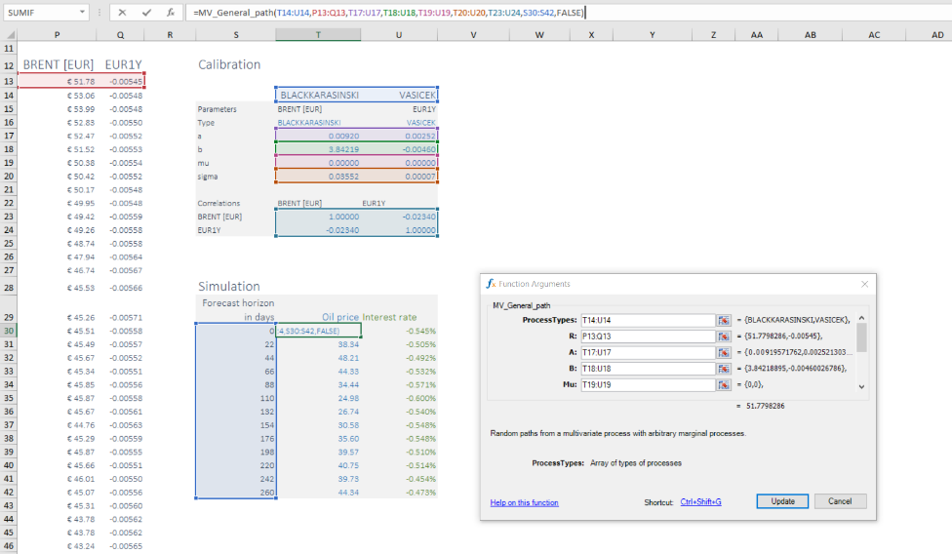Click correlation cell -0.02340 in row 23
Image resolution: width=952 pixels, height=554 pixels.
[399, 217]
